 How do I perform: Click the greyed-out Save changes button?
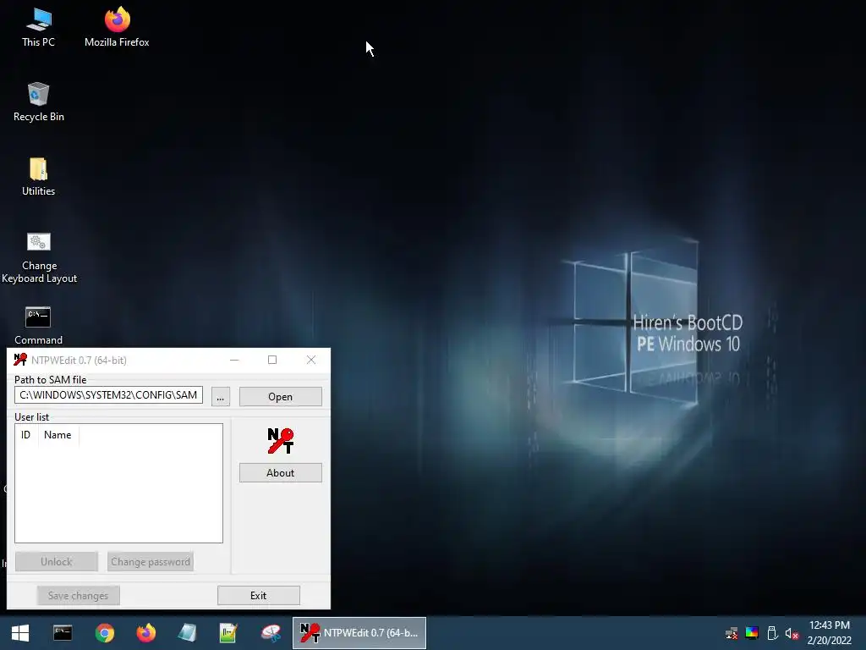[79, 595]
